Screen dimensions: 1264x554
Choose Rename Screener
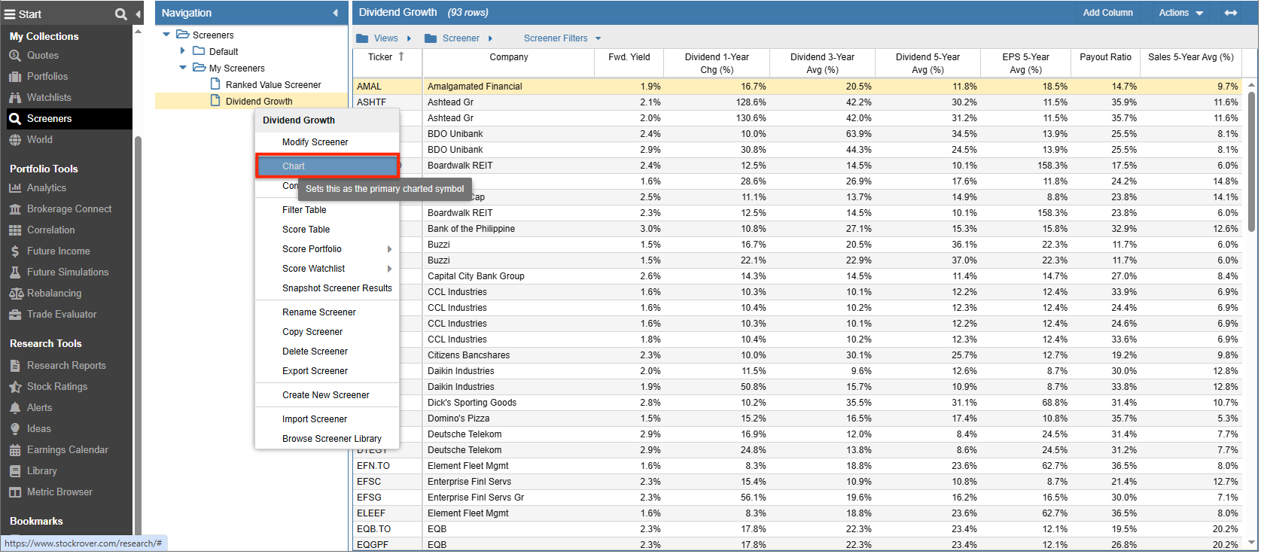pyautogui.click(x=327, y=312)
